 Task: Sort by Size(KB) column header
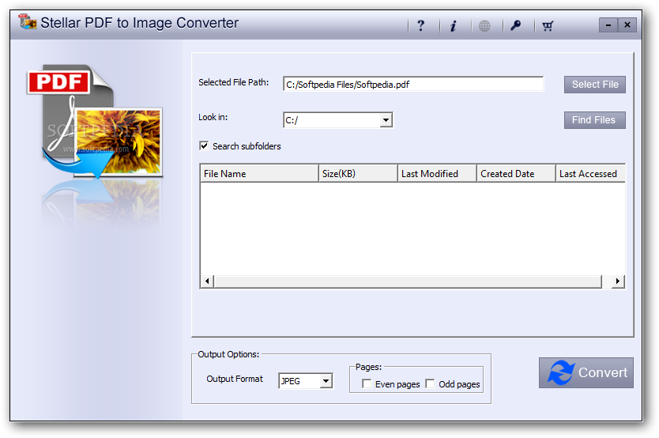[x=358, y=174]
